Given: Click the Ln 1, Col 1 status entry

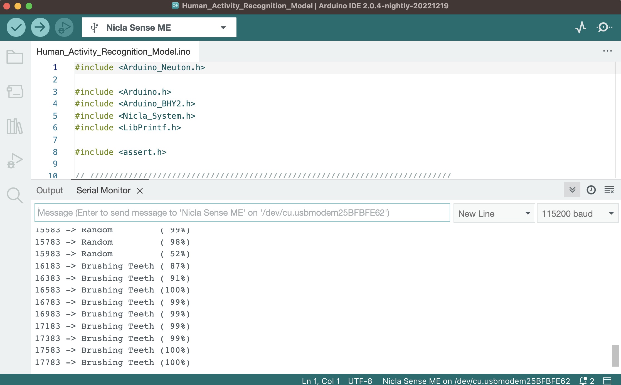Looking at the screenshot, I should [x=321, y=381].
